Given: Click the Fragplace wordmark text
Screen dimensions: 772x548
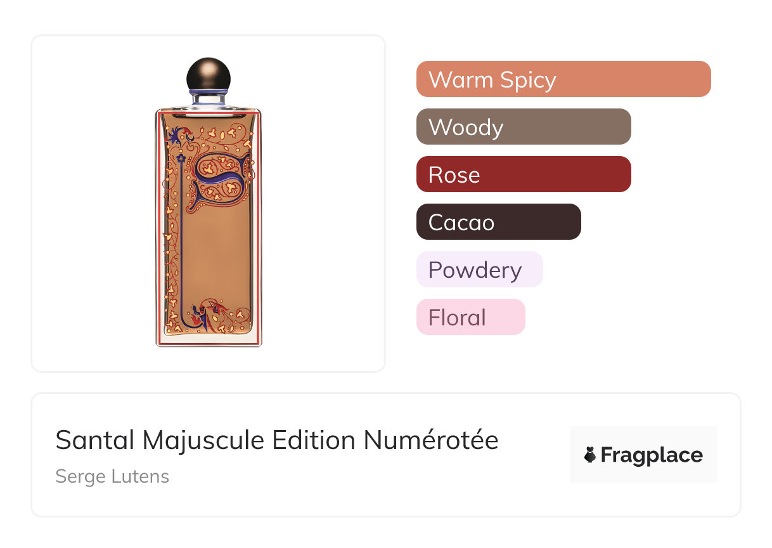Looking at the screenshot, I should [x=652, y=455].
